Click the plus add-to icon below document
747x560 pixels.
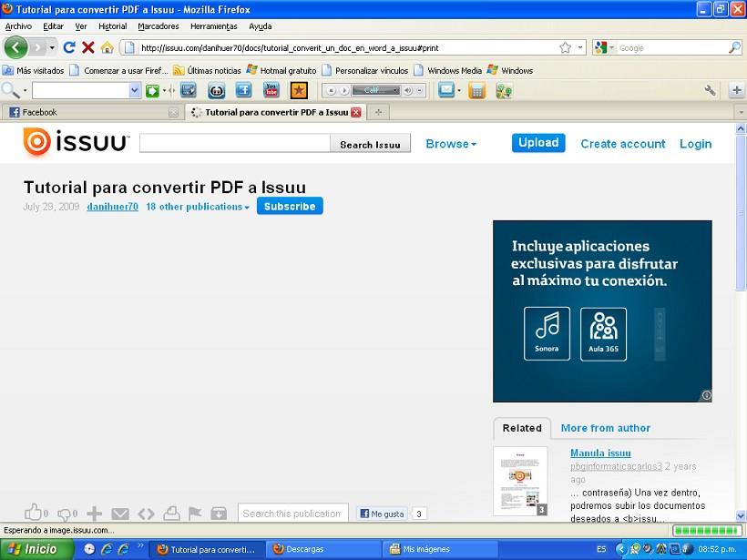(94, 514)
